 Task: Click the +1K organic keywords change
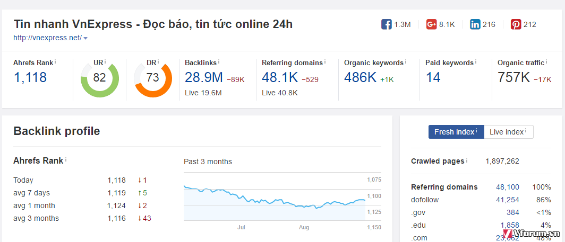387,79
